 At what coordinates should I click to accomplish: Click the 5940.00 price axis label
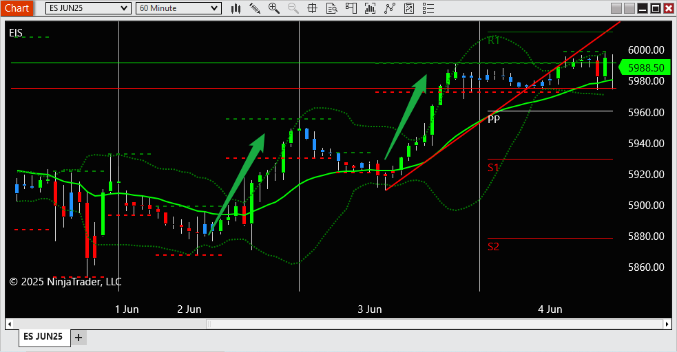point(646,144)
